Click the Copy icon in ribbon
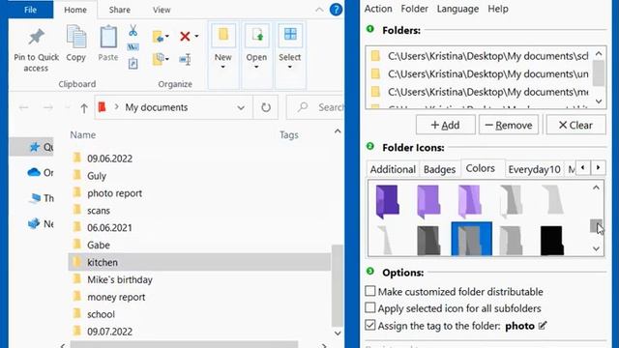Image resolution: width=619 pixels, height=348 pixels. 75,37
